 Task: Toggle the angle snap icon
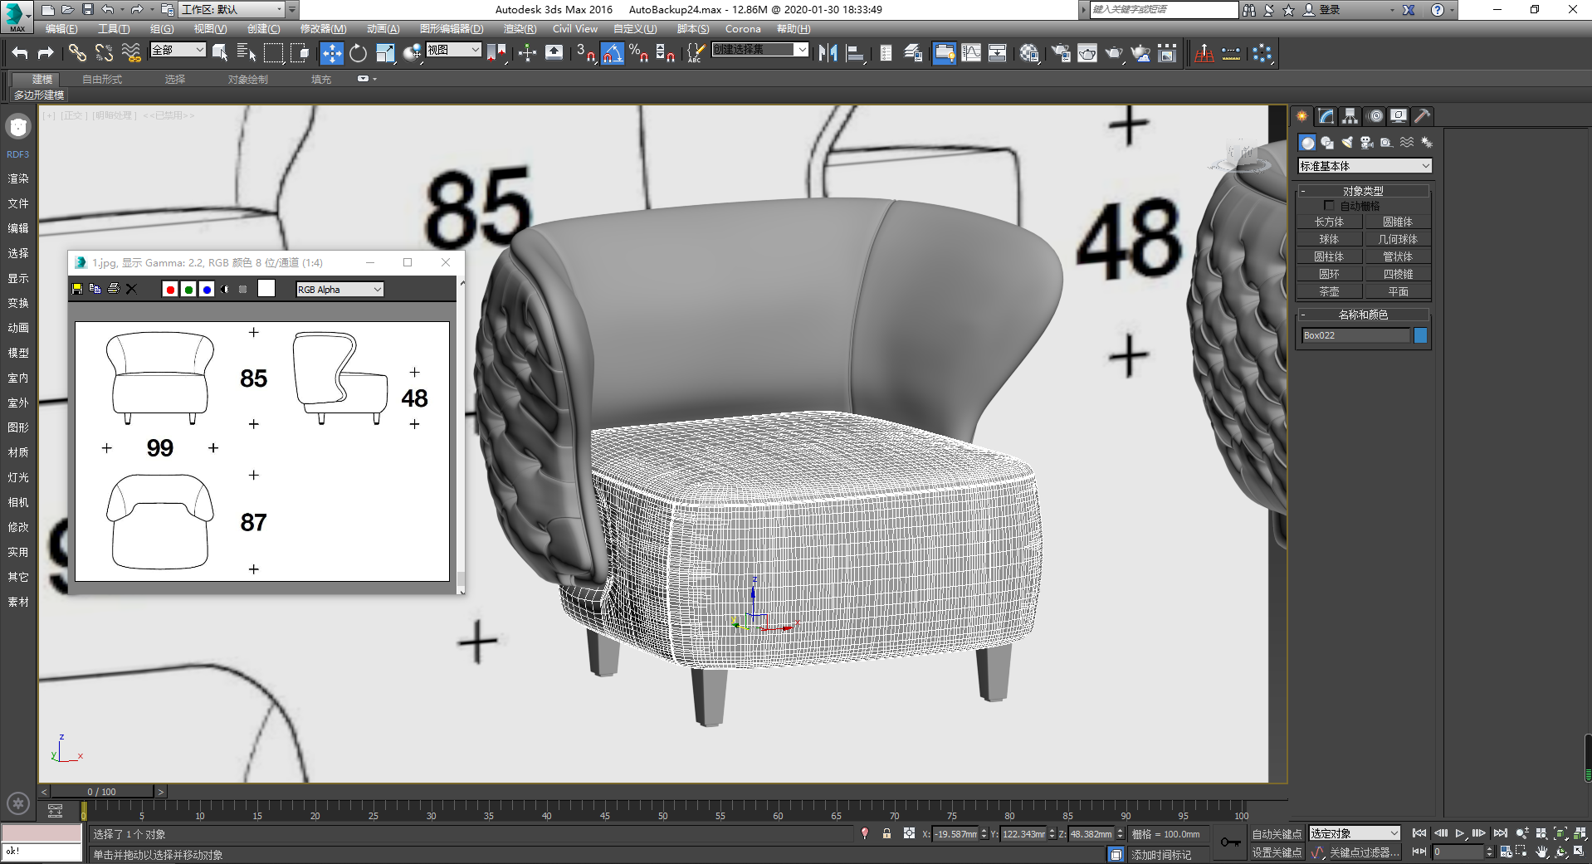coord(612,53)
